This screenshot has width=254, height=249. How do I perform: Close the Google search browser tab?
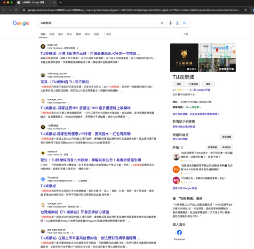pos(54,2)
